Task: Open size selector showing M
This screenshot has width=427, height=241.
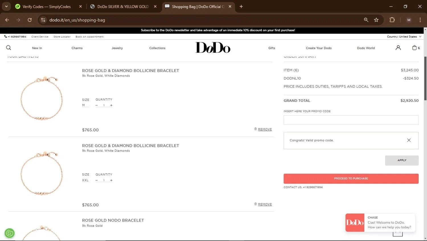Action: (x=85, y=105)
